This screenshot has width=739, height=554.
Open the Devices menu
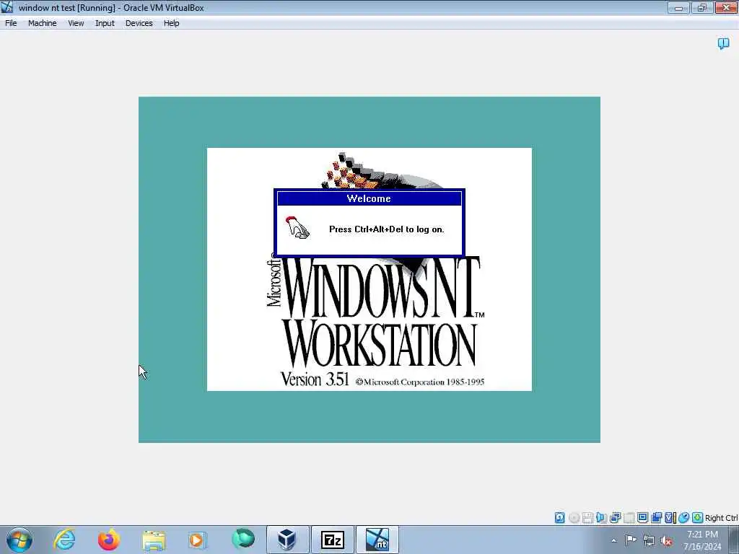pyautogui.click(x=139, y=23)
